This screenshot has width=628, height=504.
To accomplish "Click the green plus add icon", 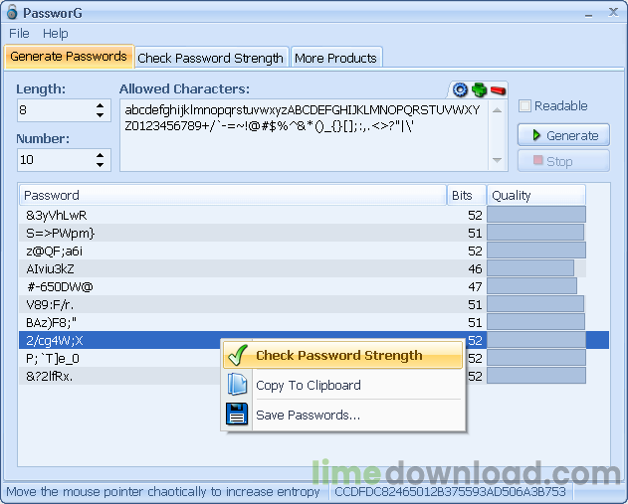I will tap(479, 89).
